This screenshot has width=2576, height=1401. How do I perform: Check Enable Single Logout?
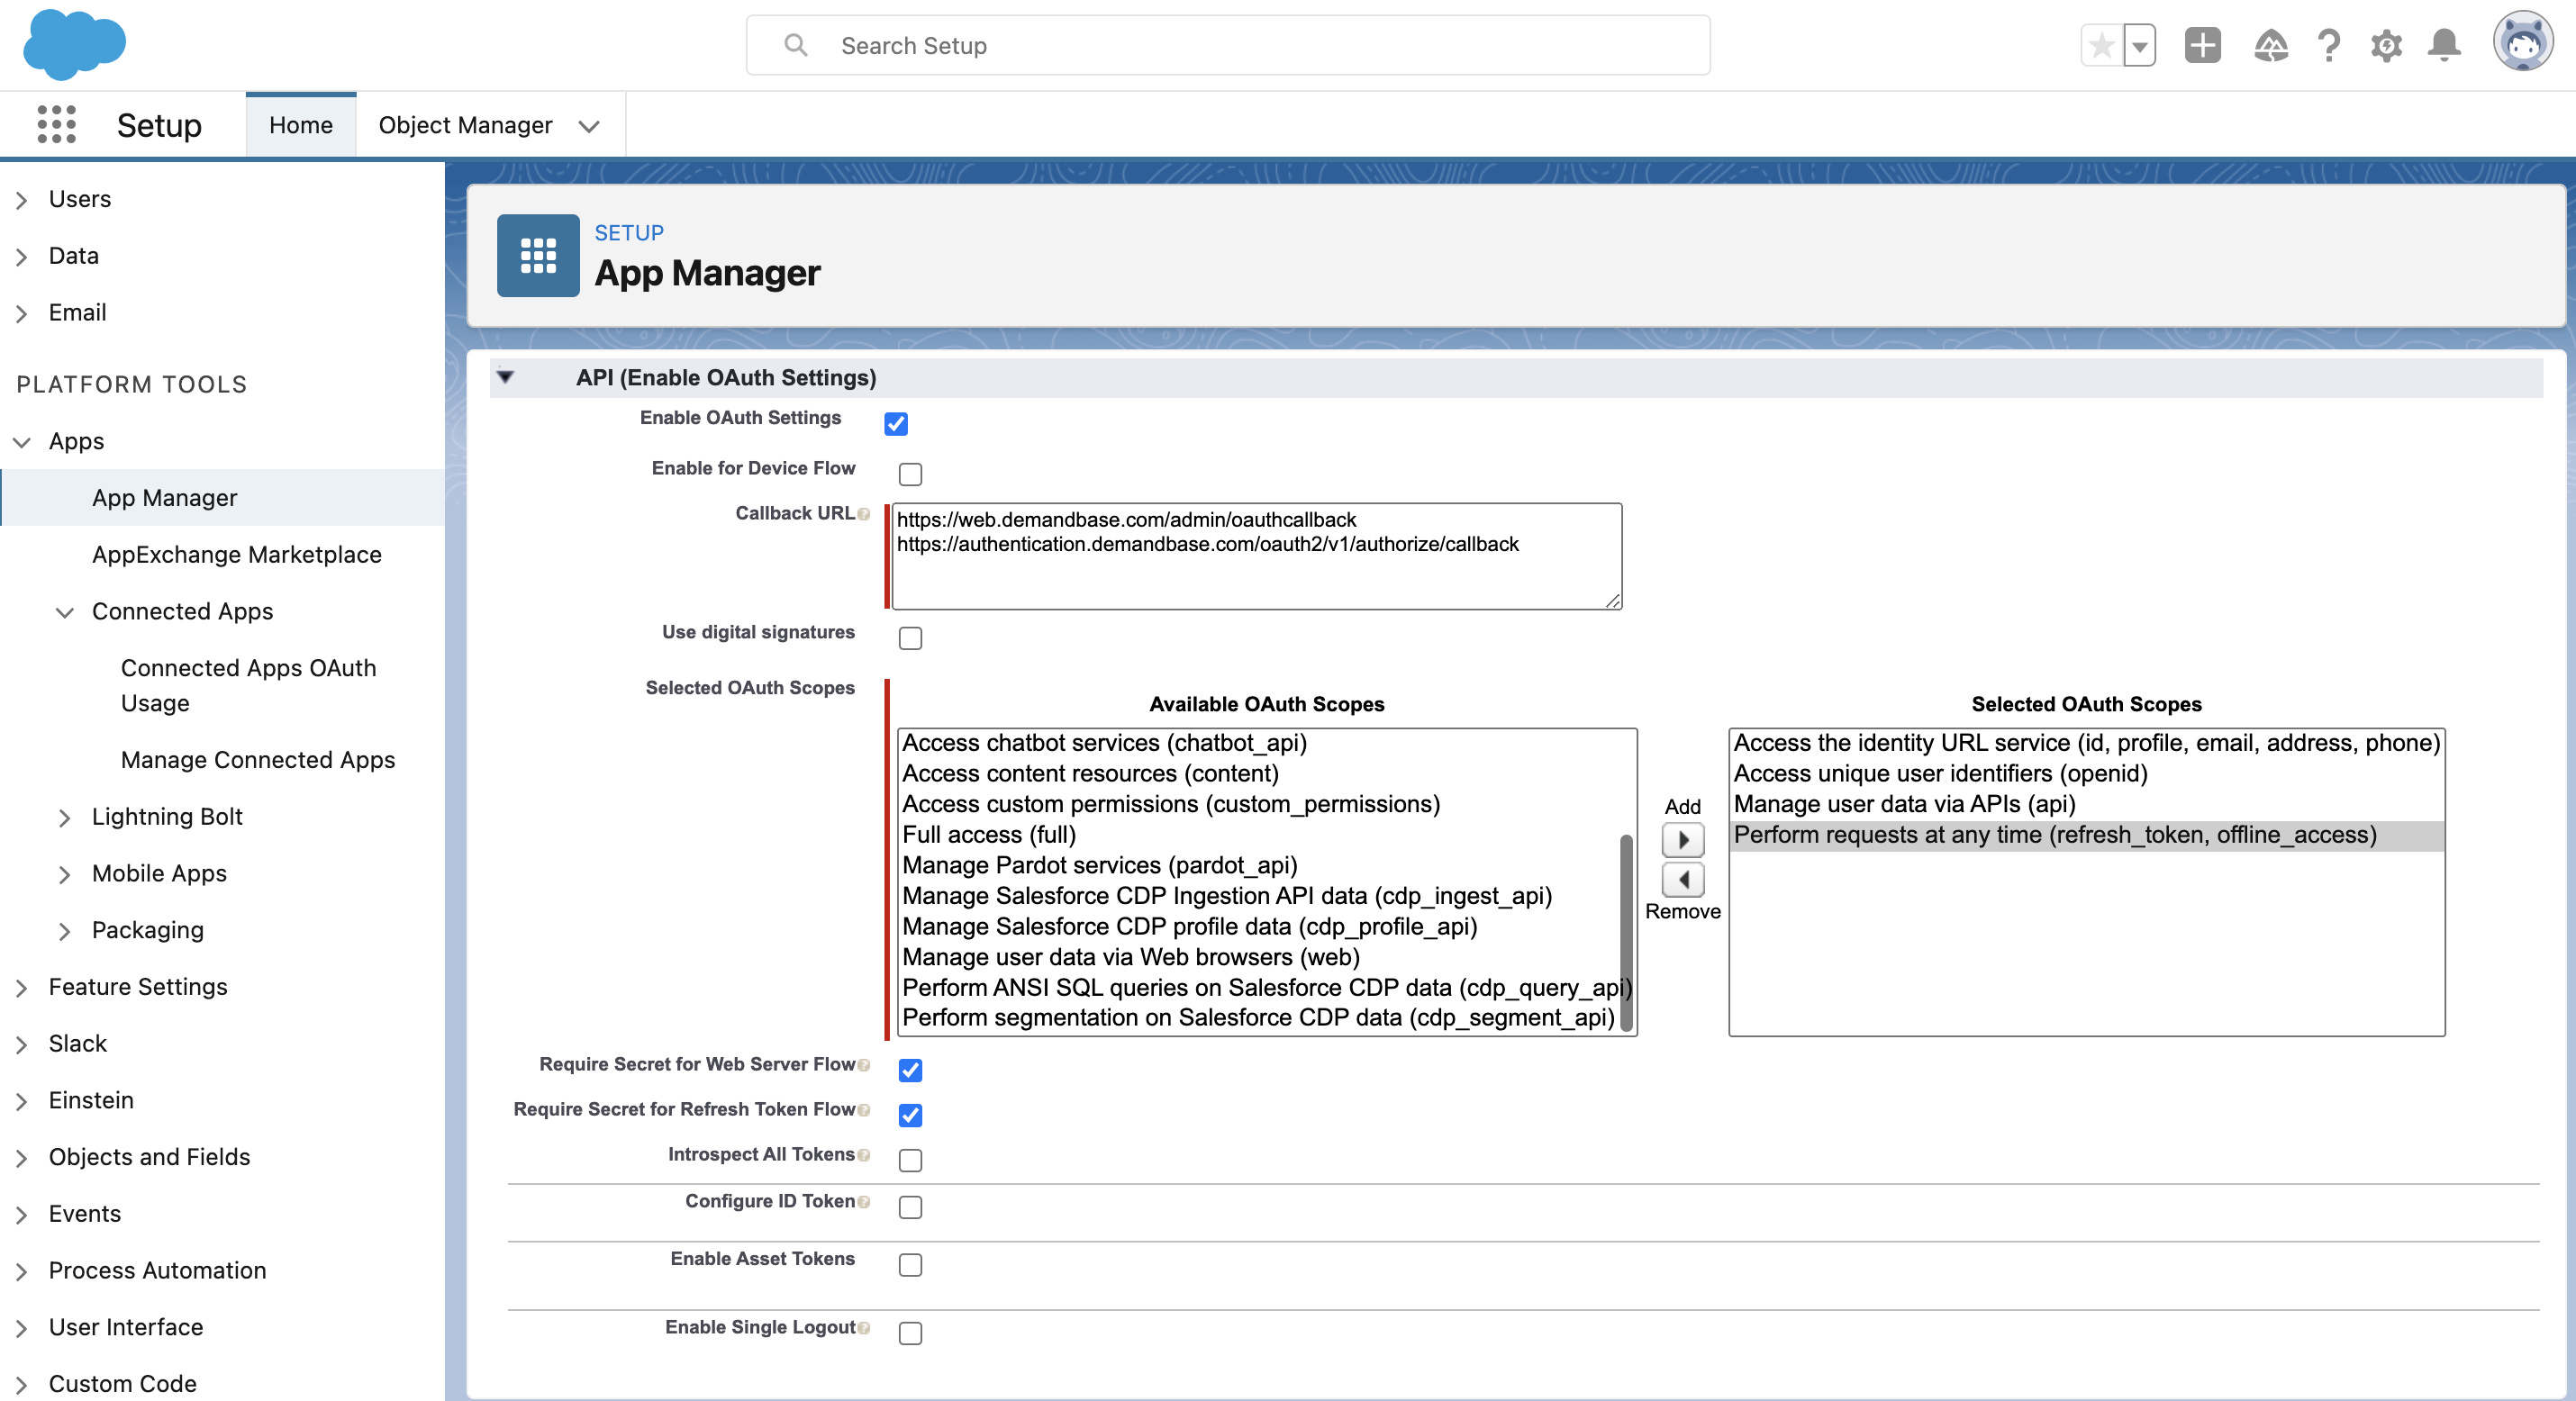click(x=910, y=1333)
